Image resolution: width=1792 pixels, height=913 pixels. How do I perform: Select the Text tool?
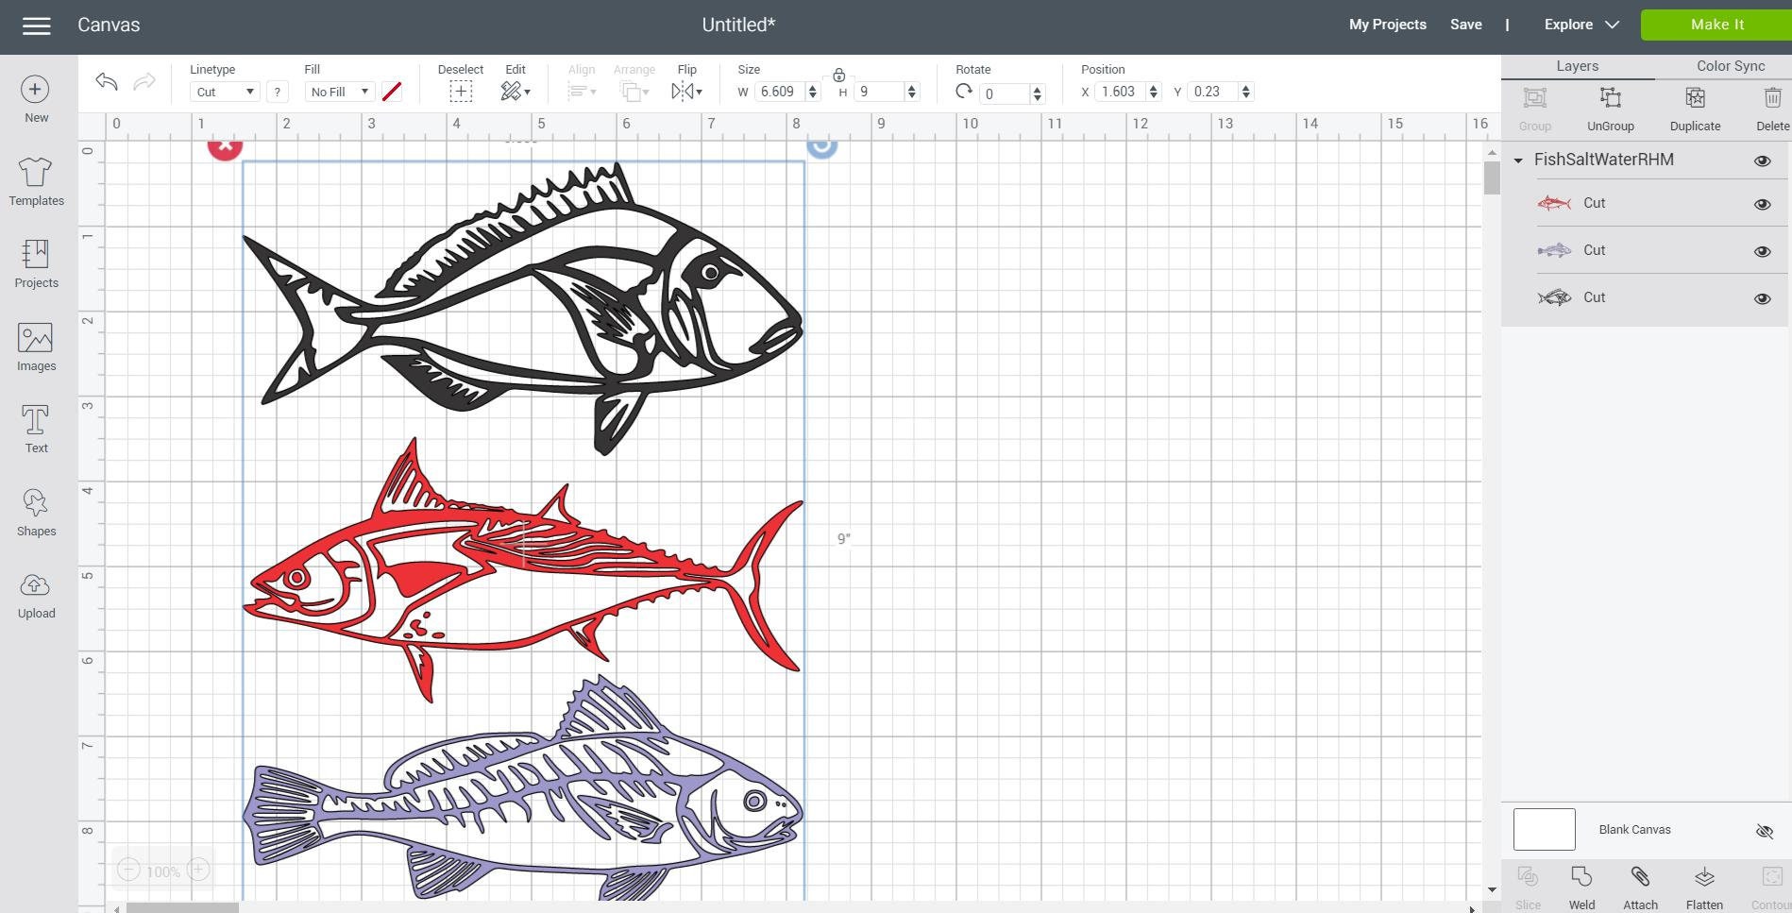pos(35,428)
